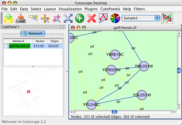Open the Sample1 visual style dropdown
The height and width of the screenshot is (125, 182).
pyautogui.click(x=141, y=18)
